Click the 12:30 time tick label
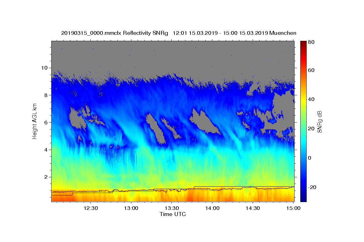 coord(91,208)
